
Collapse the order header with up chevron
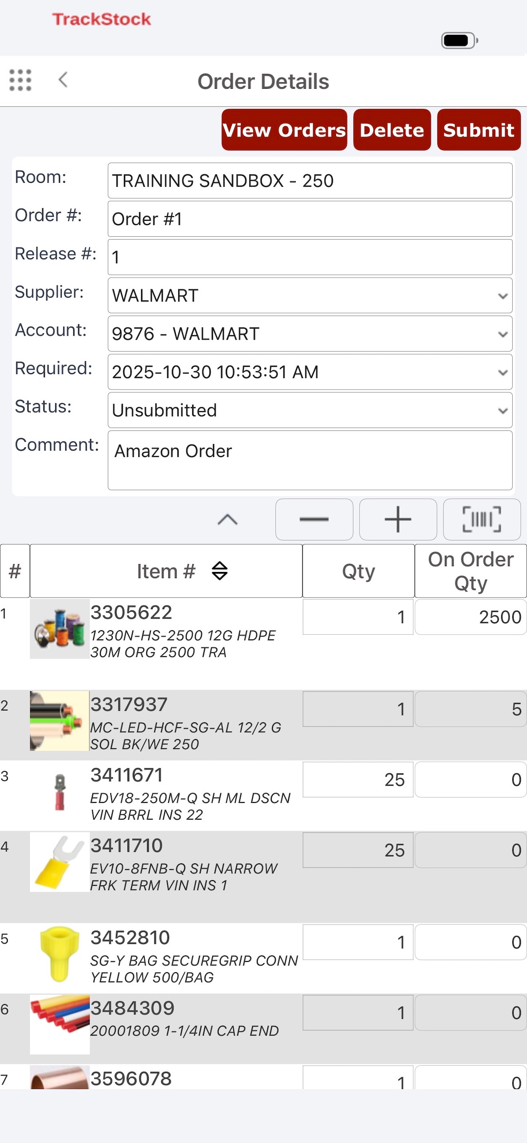(228, 519)
